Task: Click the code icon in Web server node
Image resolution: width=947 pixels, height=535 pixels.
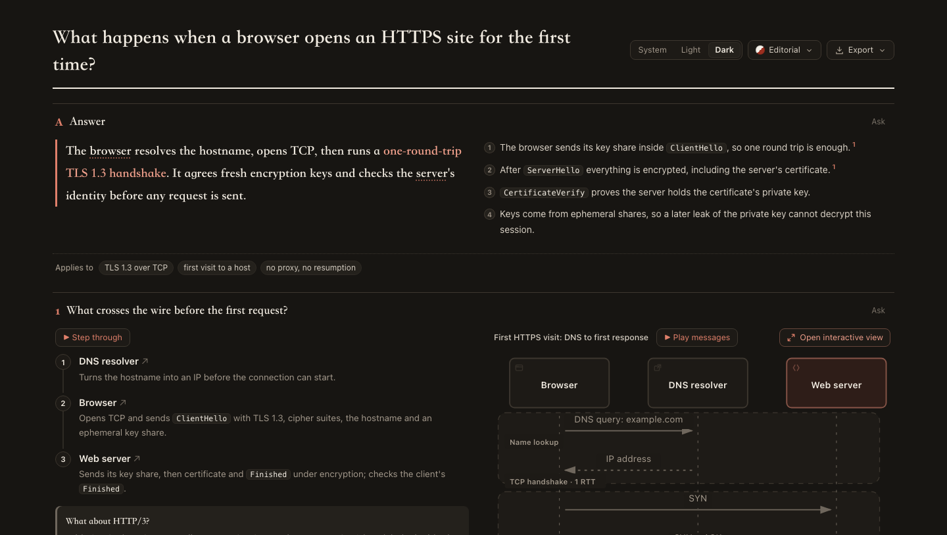Action: click(796, 368)
